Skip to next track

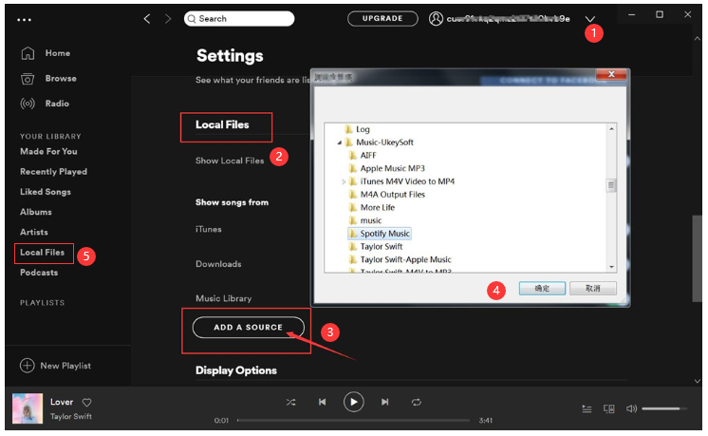coord(384,402)
